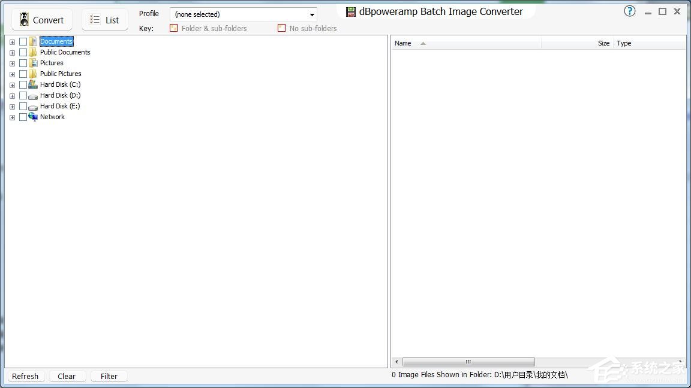Close the Batch Image Converter window

677,11
